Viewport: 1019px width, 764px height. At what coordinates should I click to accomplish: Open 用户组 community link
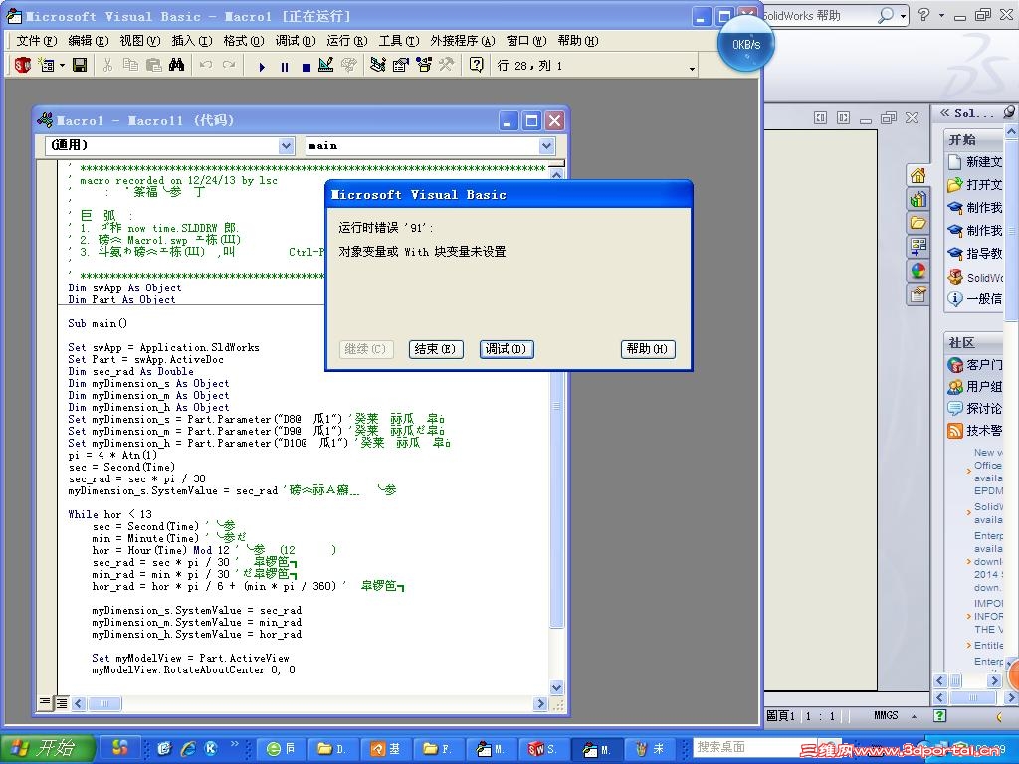pos(975,387)
